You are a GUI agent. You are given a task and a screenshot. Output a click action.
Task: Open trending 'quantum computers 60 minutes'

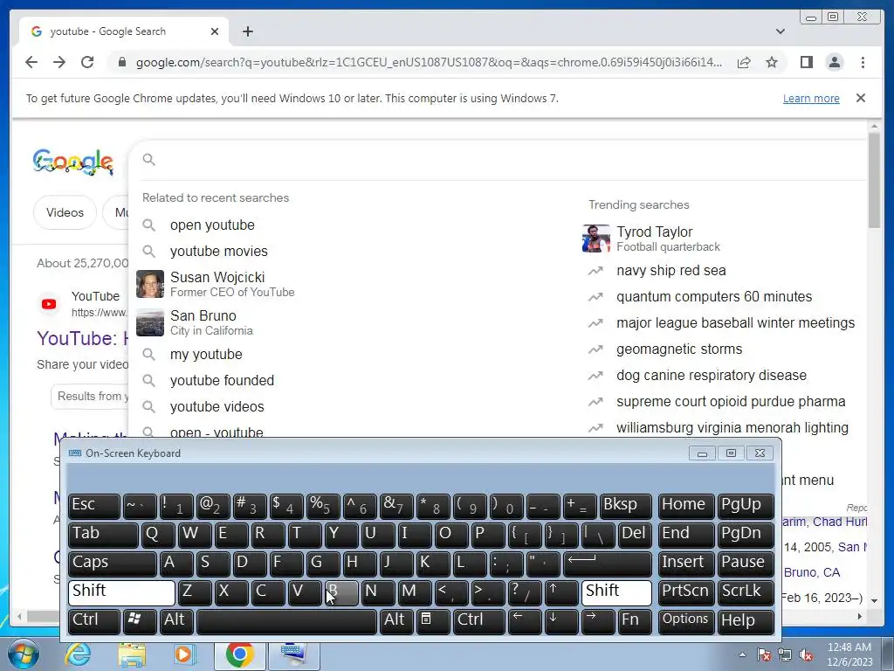(714, 297)
